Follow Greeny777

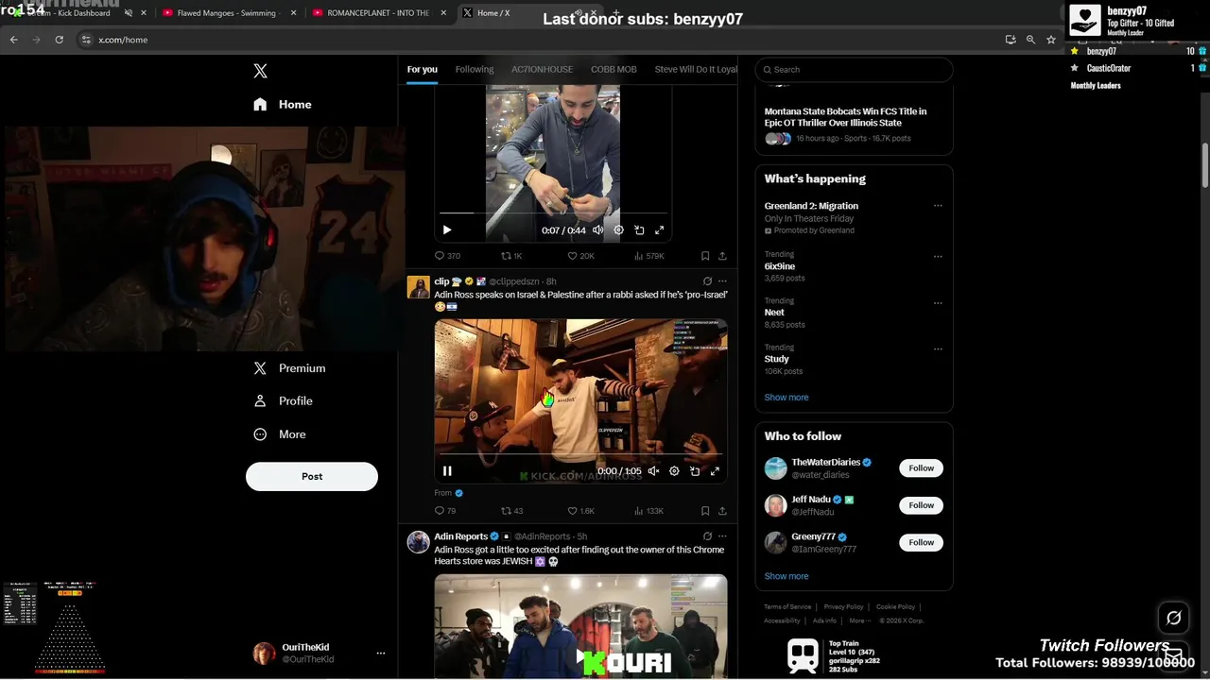[x=921, y=542]
